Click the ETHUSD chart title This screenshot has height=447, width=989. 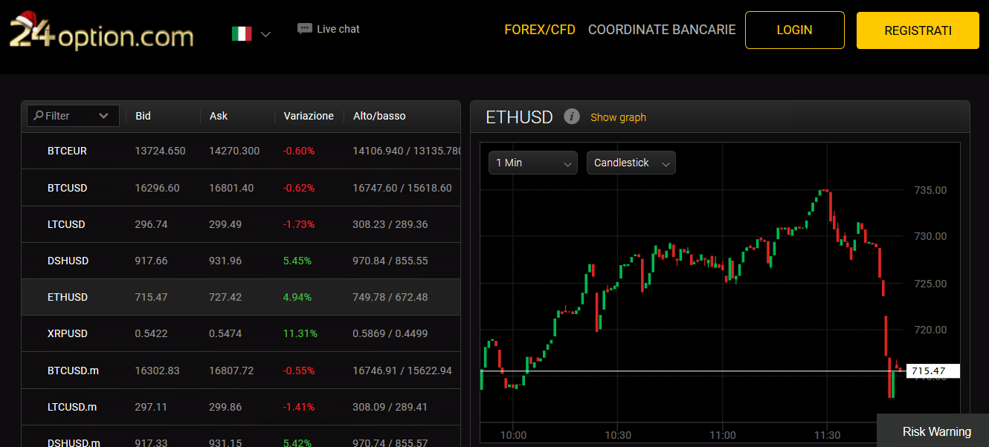(519, 117)
